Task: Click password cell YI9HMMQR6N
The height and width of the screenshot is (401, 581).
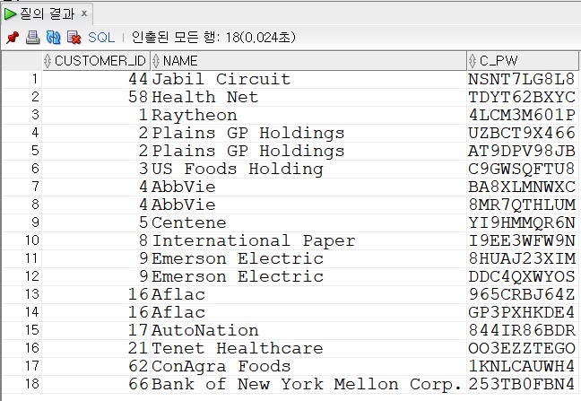Action: pos(523,222)
